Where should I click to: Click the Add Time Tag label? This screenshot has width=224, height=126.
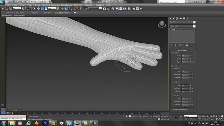click(165, 119)
